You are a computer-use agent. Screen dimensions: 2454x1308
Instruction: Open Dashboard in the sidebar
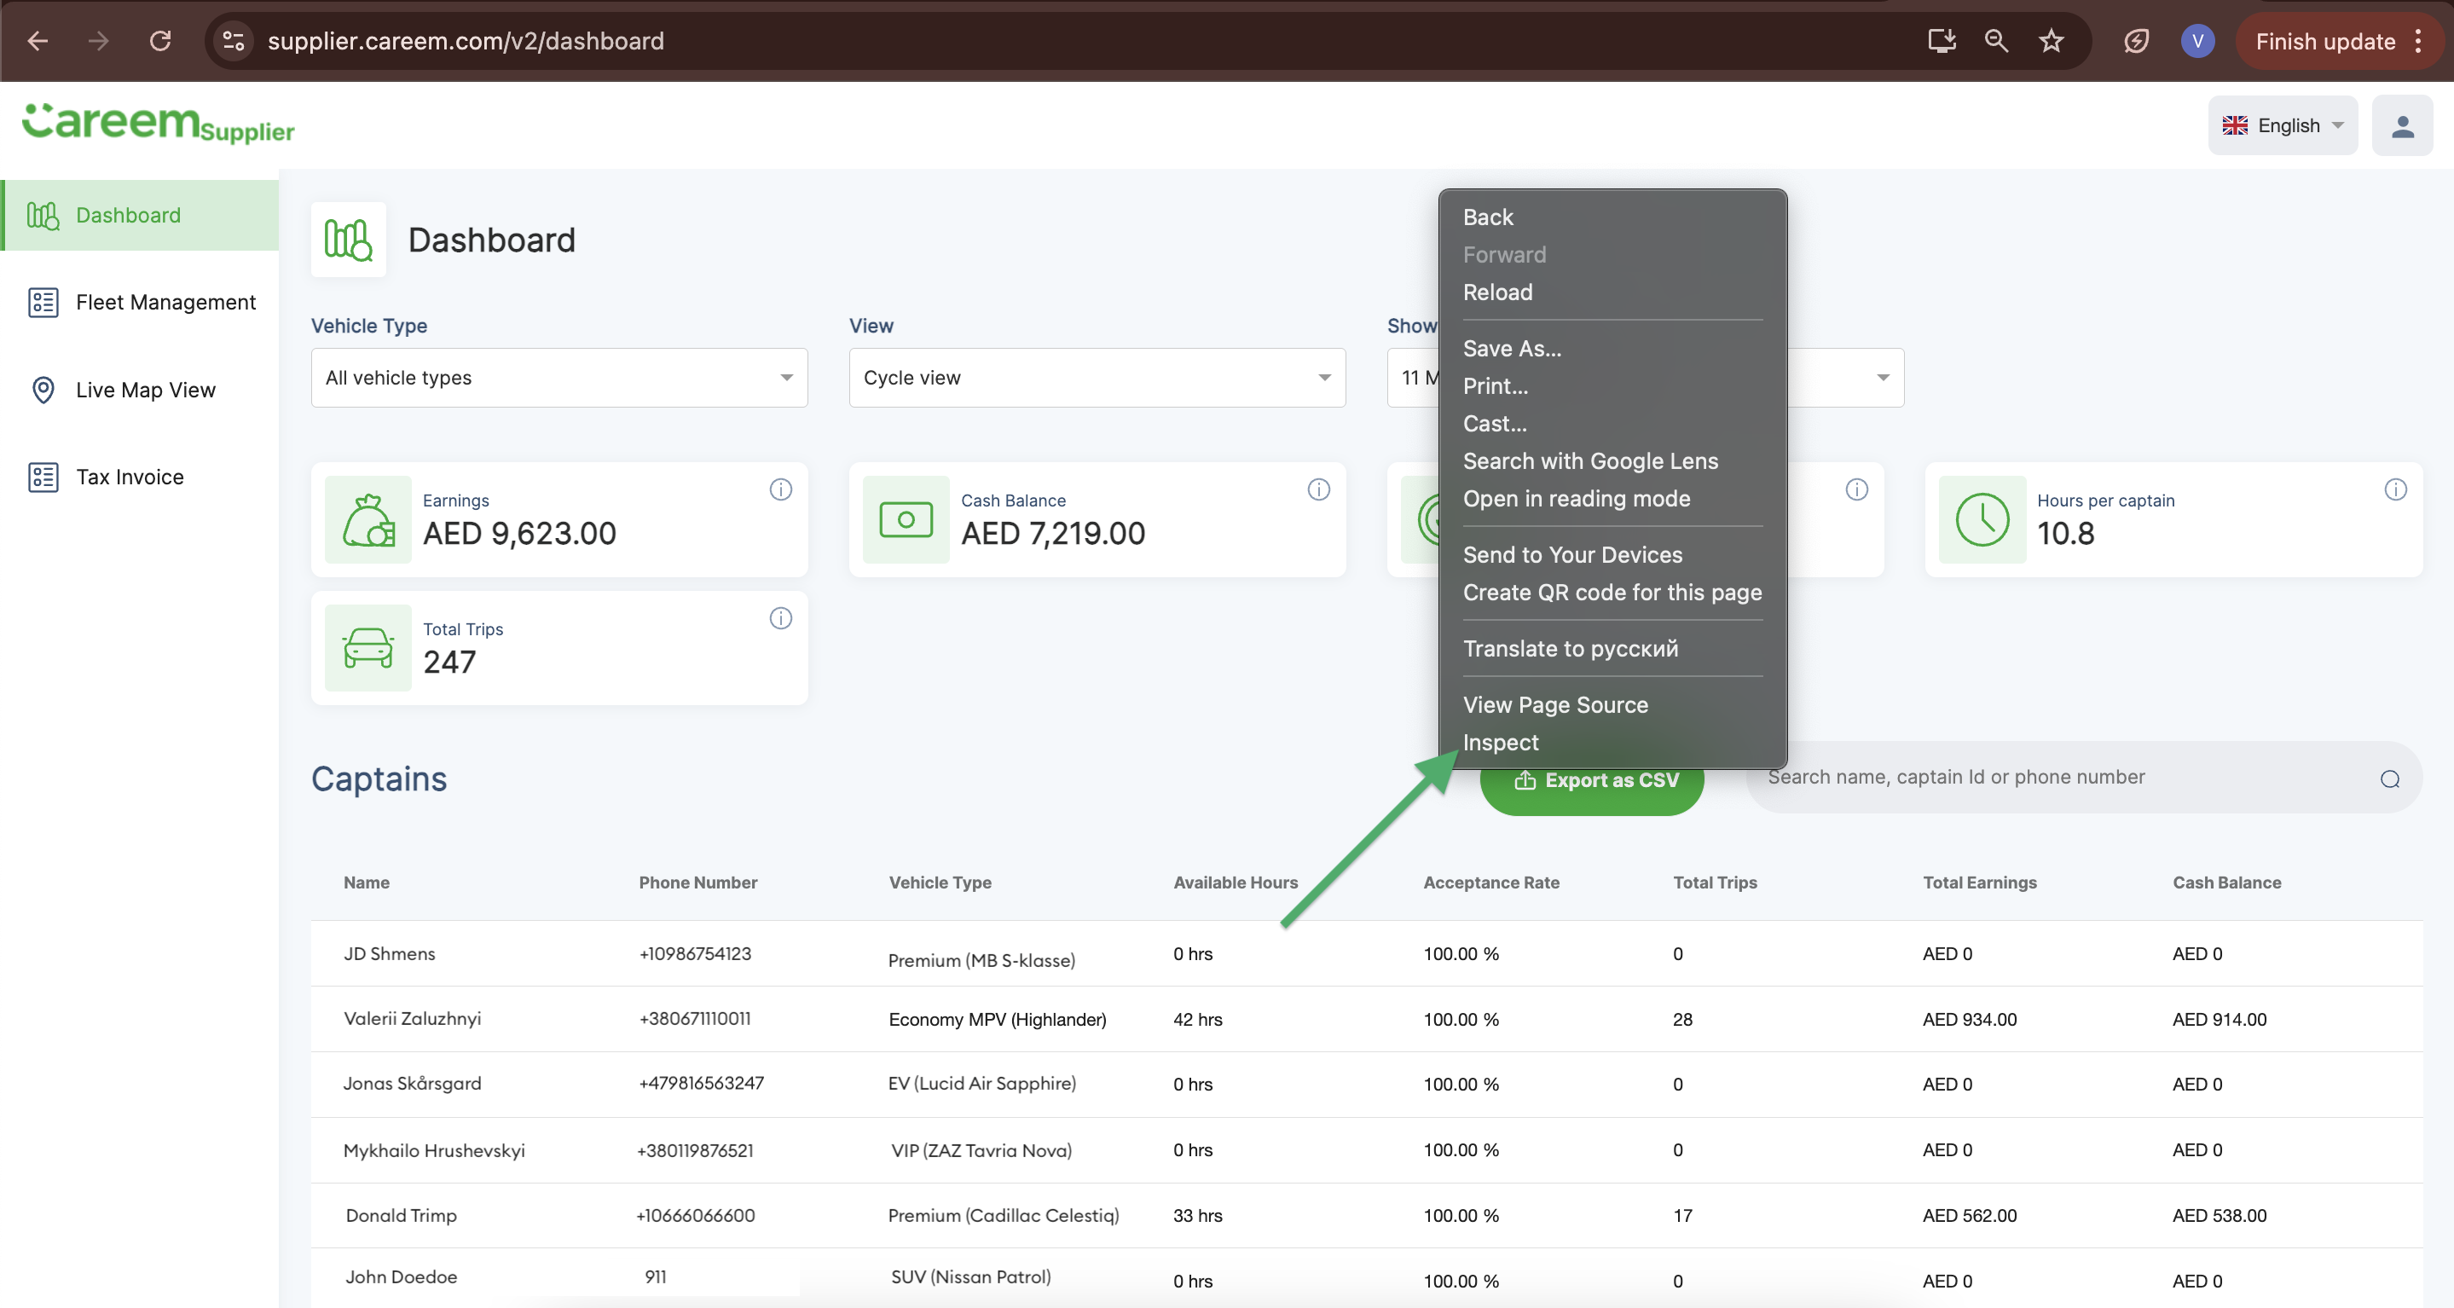pos(141,216)
